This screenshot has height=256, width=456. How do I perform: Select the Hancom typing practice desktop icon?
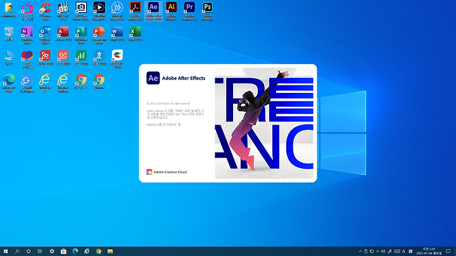27,59
